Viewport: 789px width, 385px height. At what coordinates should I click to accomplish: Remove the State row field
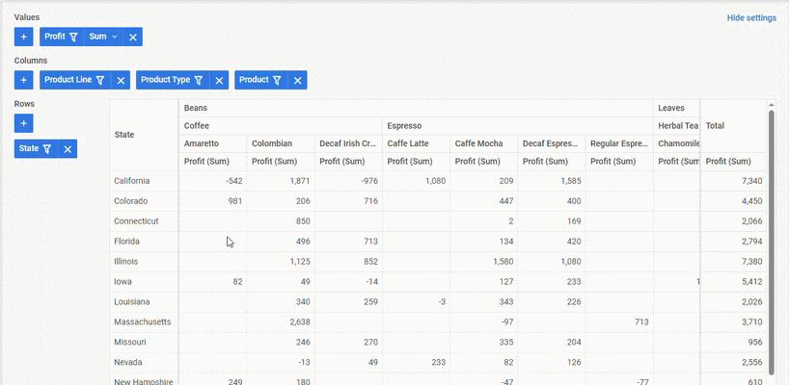[x=68, y=148]
